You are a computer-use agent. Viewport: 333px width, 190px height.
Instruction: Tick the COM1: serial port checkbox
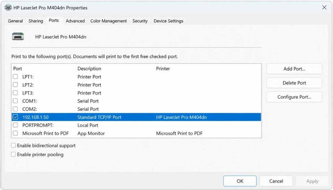pos(15,101)
